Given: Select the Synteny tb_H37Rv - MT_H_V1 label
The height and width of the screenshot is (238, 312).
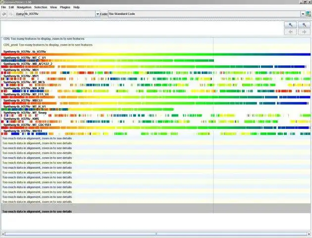Looking at the screenshot, I should click(25, 107).
